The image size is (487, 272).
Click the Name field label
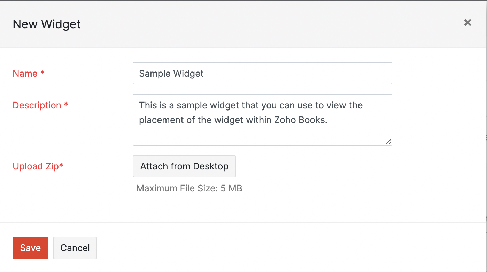[25, 74]
